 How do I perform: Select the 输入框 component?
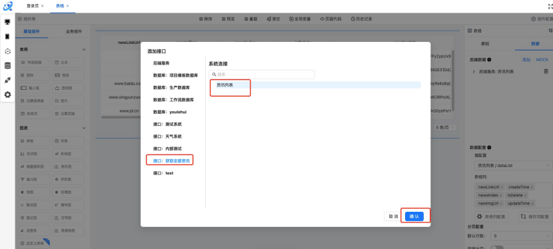(x=34, y=88)
